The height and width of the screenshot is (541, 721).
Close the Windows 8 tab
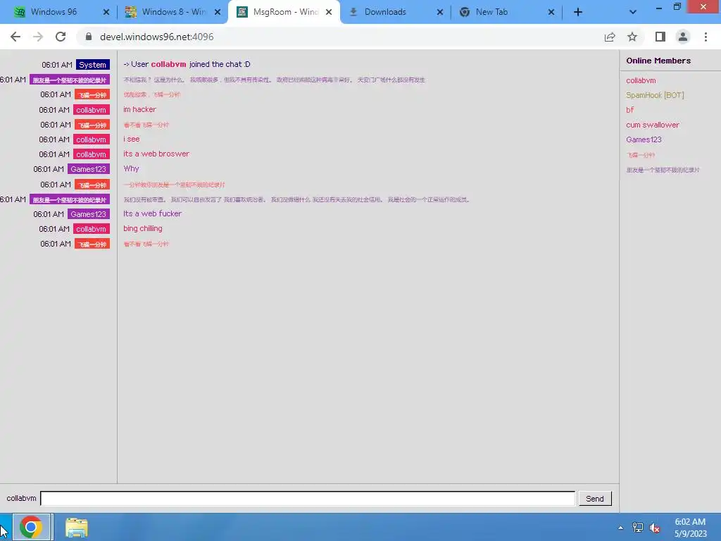[x=218, y=13]
